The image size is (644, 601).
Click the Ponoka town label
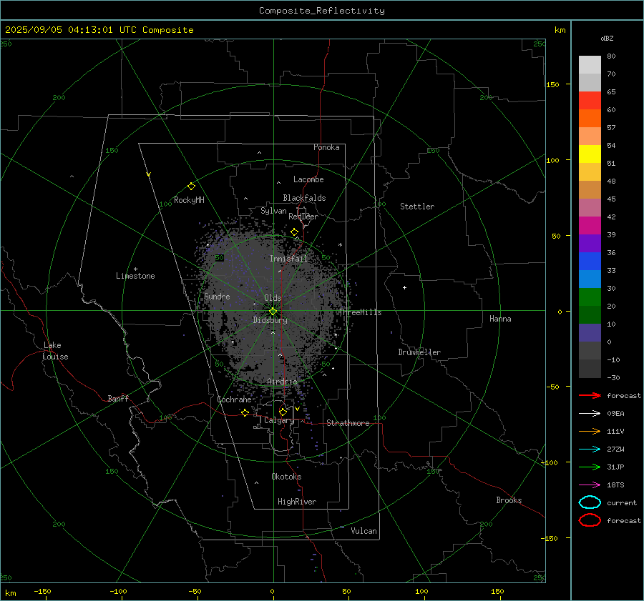coord(326,147)
